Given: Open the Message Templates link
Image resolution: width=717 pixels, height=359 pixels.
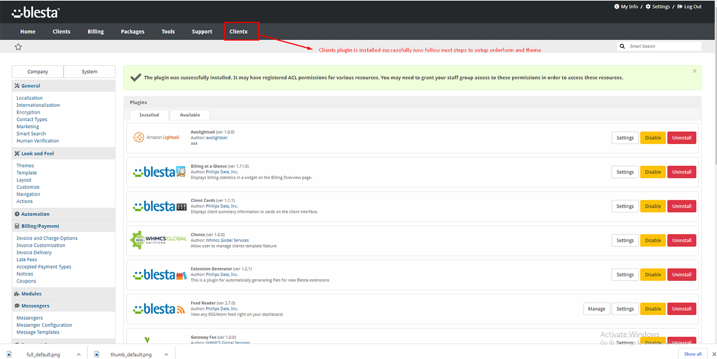Looking at the screenshot, I should 38,332.
